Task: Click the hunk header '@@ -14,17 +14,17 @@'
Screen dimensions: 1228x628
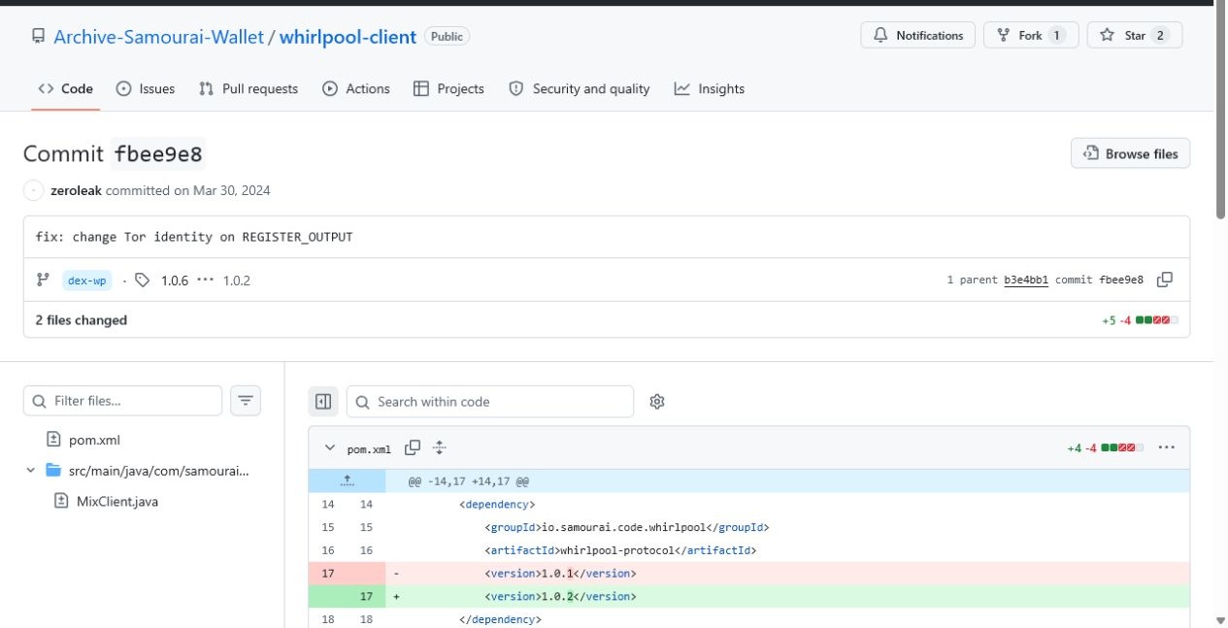Action: 468,481
